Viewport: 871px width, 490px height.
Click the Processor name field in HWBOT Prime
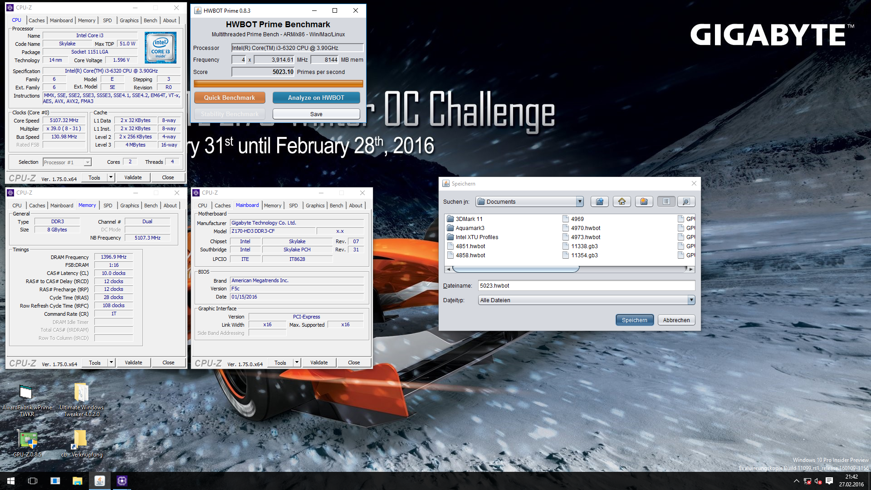(298, 48)
